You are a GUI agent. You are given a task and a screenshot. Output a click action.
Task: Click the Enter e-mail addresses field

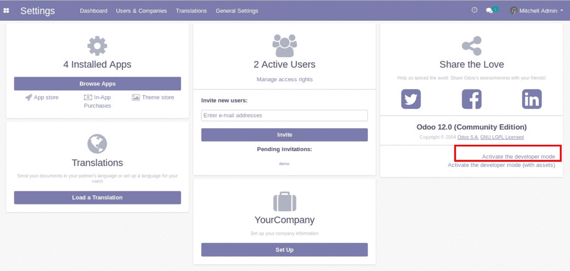285,115
